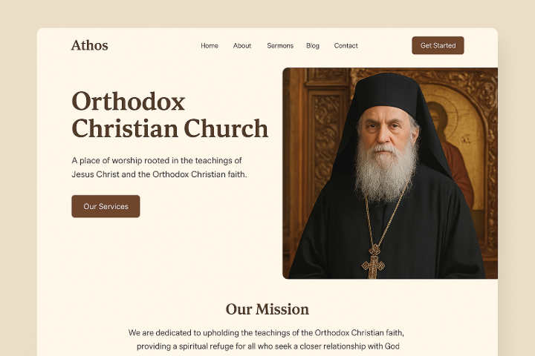Select Sermons in the navigation bar
The height and width of the screenshot is (356, 535).
pos(280,46)
